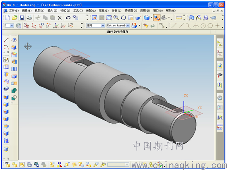The width and height of the screenshot is (227, 170).
Task: Open the 信息 (Information) menu
Action: coord(104,11)
